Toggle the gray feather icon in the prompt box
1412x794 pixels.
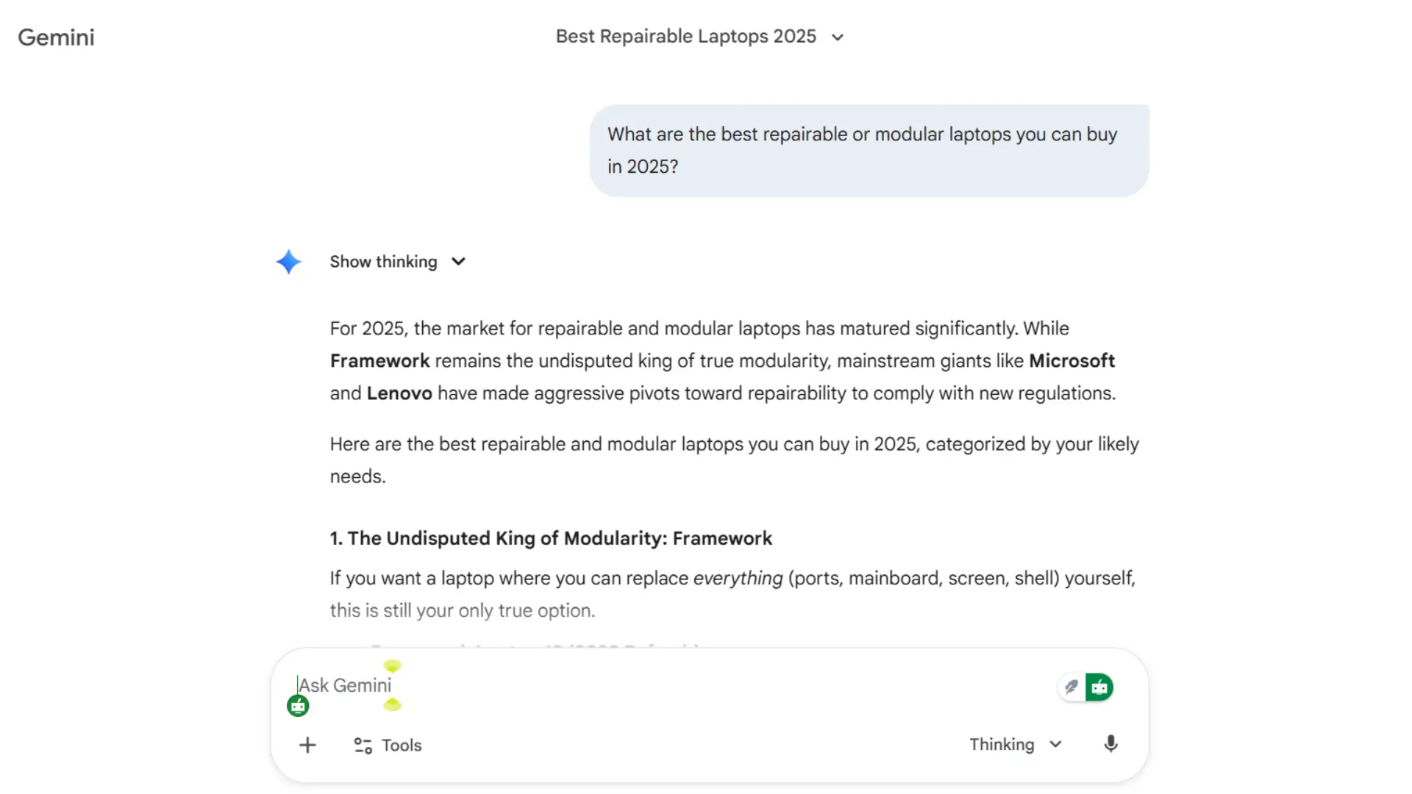1072,687
